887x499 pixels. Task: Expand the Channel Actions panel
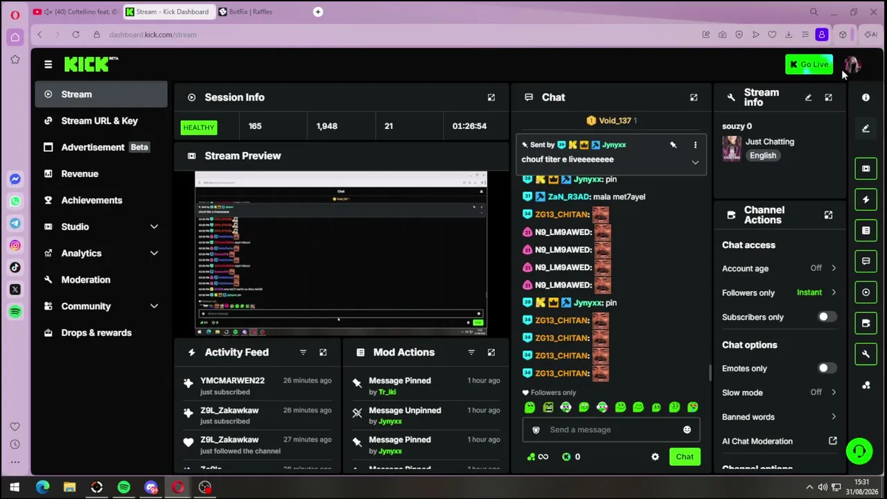828,215
